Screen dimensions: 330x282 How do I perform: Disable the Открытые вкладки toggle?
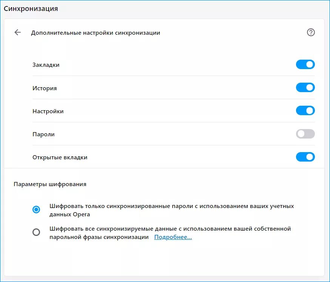[305, 157]
